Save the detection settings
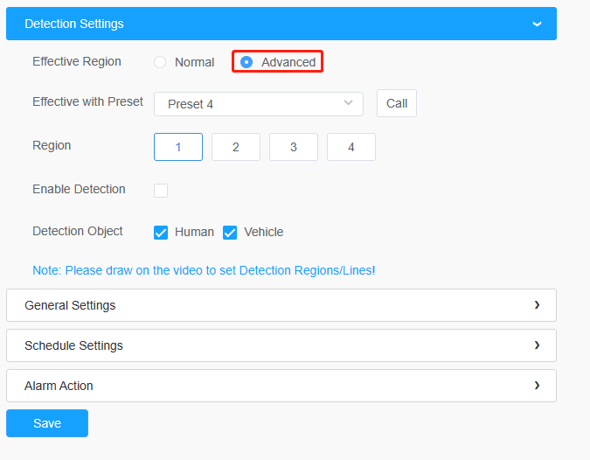 pyautogui.click(x=47, y=423)
